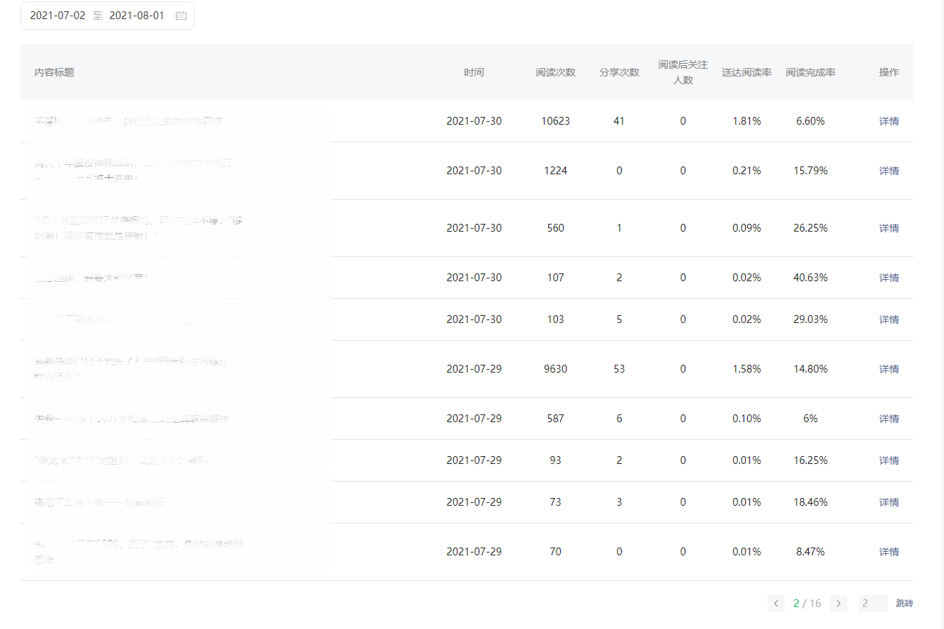Open 详情 for the 560 reads row

[x=889, y=228]
